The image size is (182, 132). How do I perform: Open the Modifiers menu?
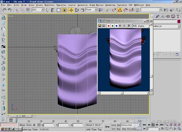[x=49, y=5]
